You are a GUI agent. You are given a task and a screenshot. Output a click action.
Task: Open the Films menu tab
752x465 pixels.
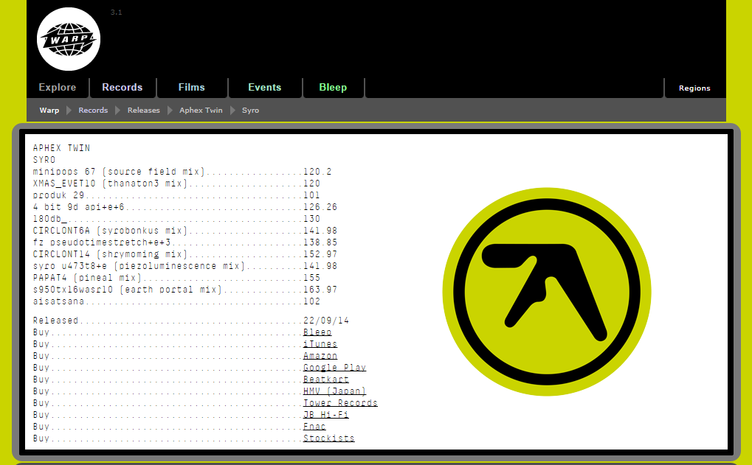point(191,87)
